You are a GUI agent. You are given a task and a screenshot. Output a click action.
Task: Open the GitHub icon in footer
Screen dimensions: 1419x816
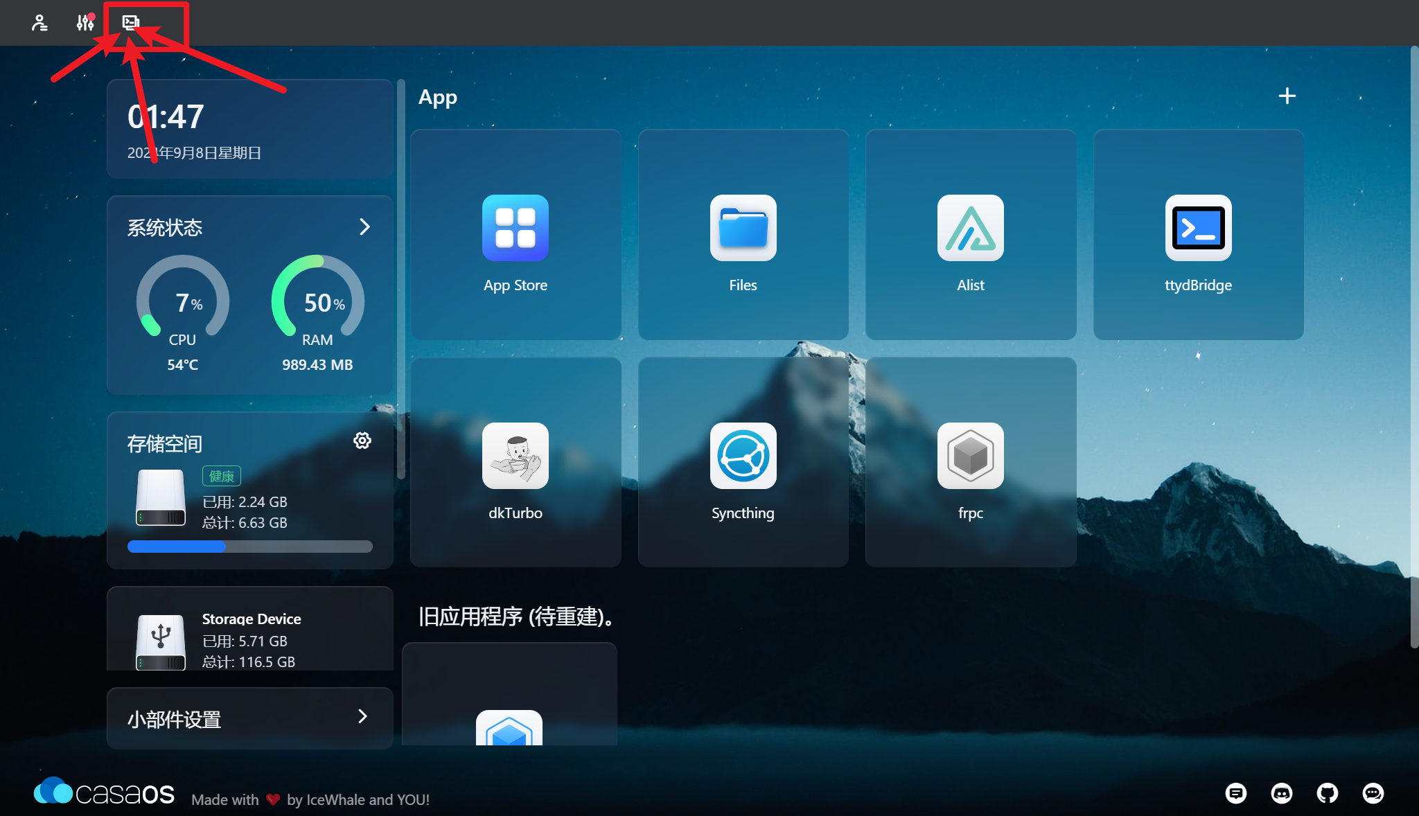coord(1327,793)
